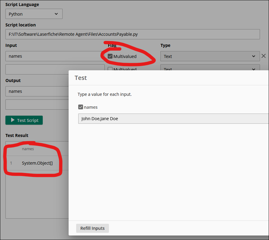The width and height of the screenshot is (269, 240).
Task: Select the Output names field
Action: tap(36, 91)
